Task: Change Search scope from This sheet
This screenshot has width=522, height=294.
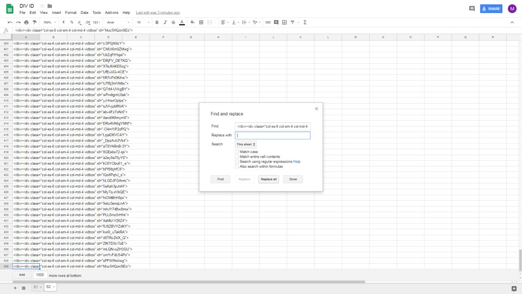Action: point(246,144)
